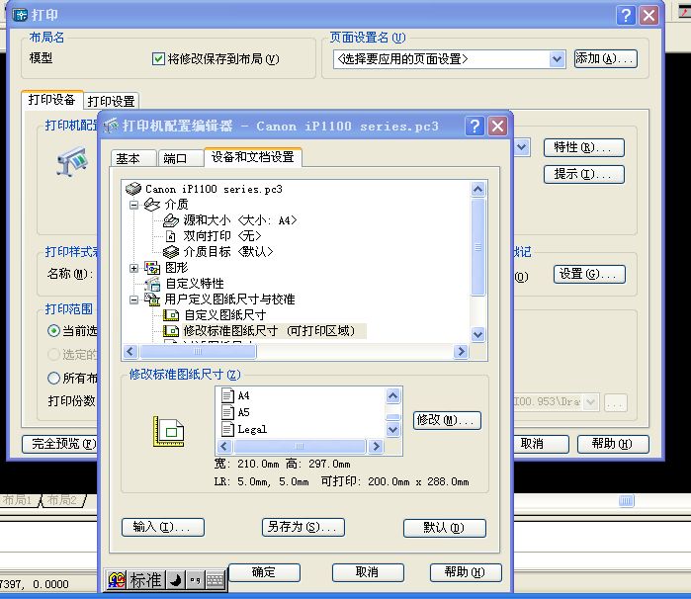Click 特性(R)... in 打印 dialog
Viewport: 691px width, 599px height.
coord(583,147)
